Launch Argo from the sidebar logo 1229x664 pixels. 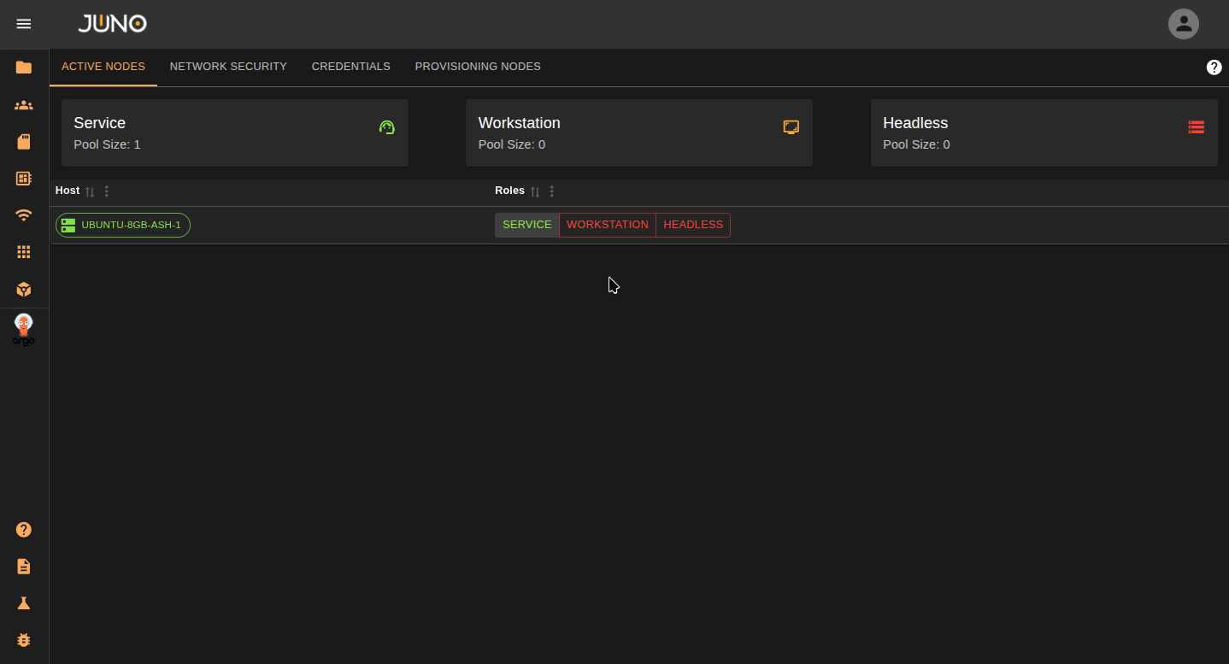pyautogui.click(x=24, y=330)
